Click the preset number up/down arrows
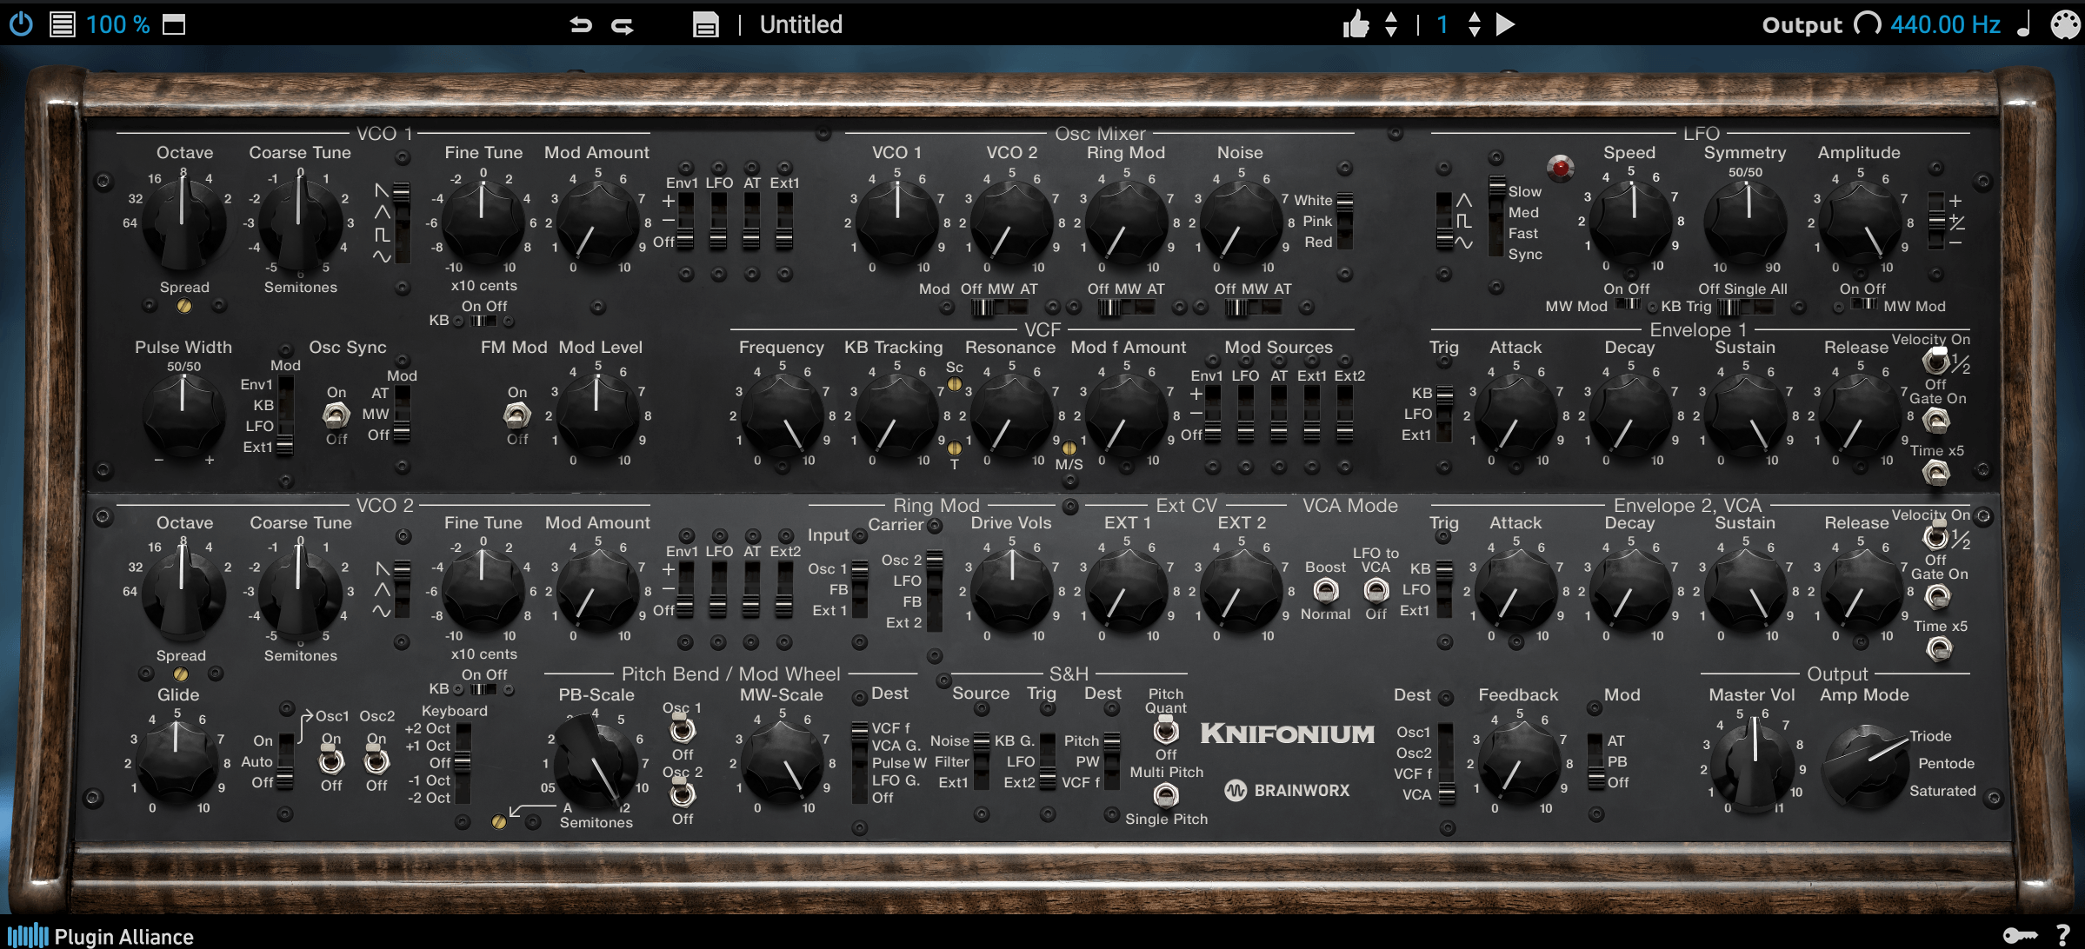The width and height of the screenshot is (2085, 949). 1474,24
